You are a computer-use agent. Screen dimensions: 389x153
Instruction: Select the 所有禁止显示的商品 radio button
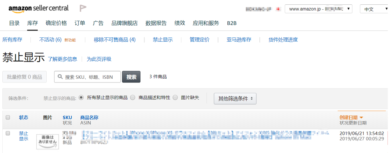coord(81,97)
